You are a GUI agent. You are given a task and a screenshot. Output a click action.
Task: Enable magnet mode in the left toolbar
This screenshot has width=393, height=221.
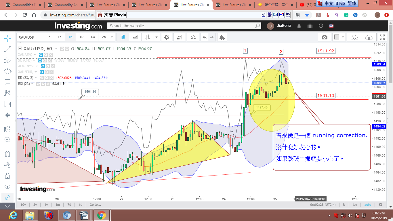7,154
